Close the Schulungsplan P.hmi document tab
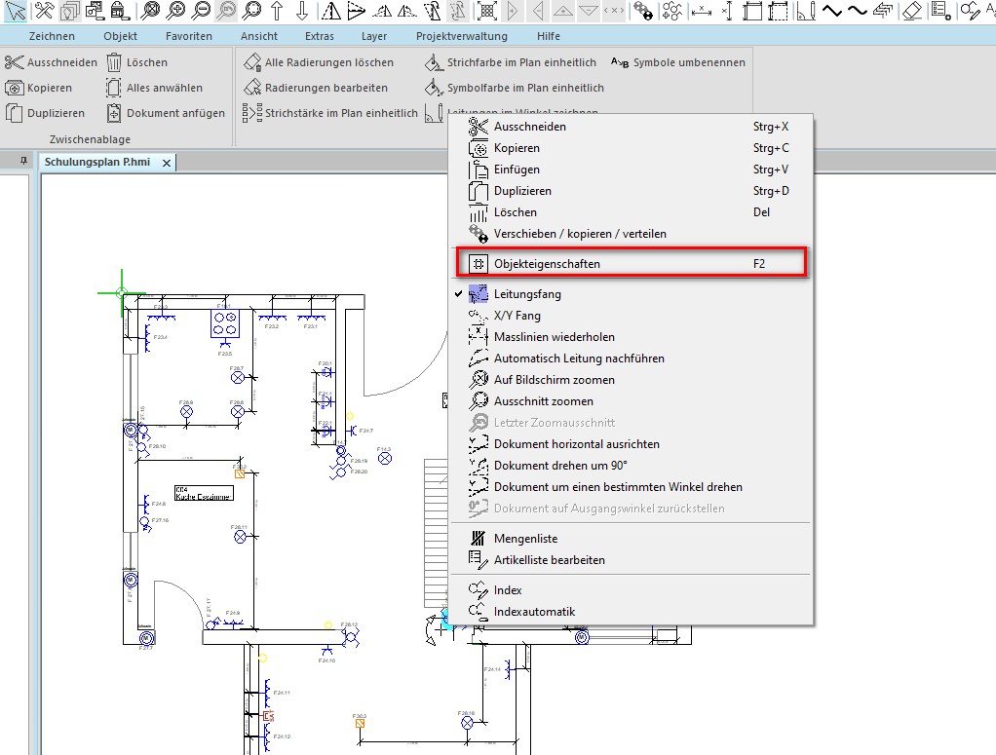 tap(167, 163)
